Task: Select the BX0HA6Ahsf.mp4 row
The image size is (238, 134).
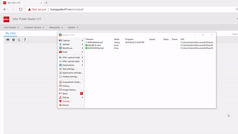Action: (x=150, y=42)
